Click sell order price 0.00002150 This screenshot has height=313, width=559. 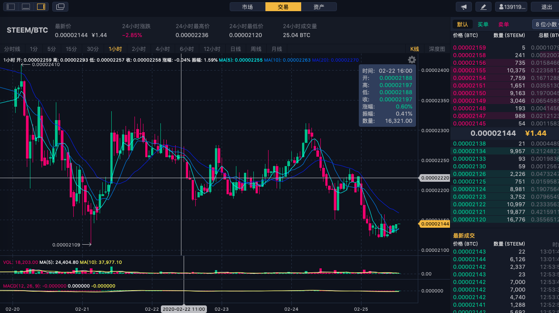pos(469,93)
